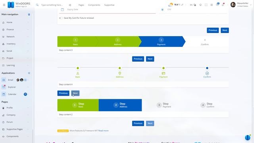Open the Explorer application icon
Screen dimensions: 254x143
point(4,87)
